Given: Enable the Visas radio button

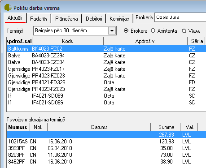Looking at the screenshot, I should click(x=184, y=31).
